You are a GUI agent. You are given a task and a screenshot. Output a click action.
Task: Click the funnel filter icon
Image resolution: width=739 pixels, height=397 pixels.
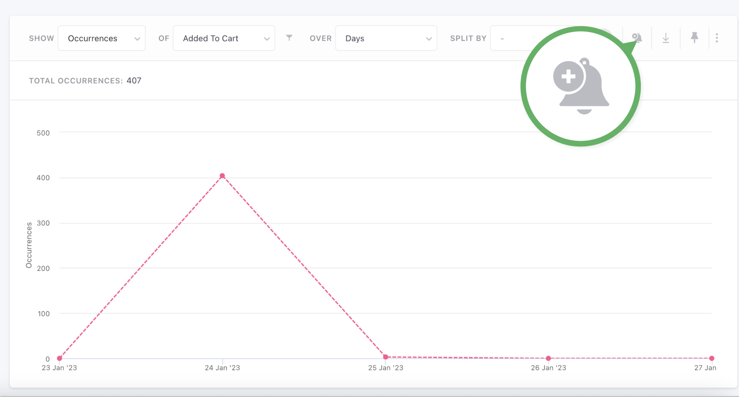[289, 38]
